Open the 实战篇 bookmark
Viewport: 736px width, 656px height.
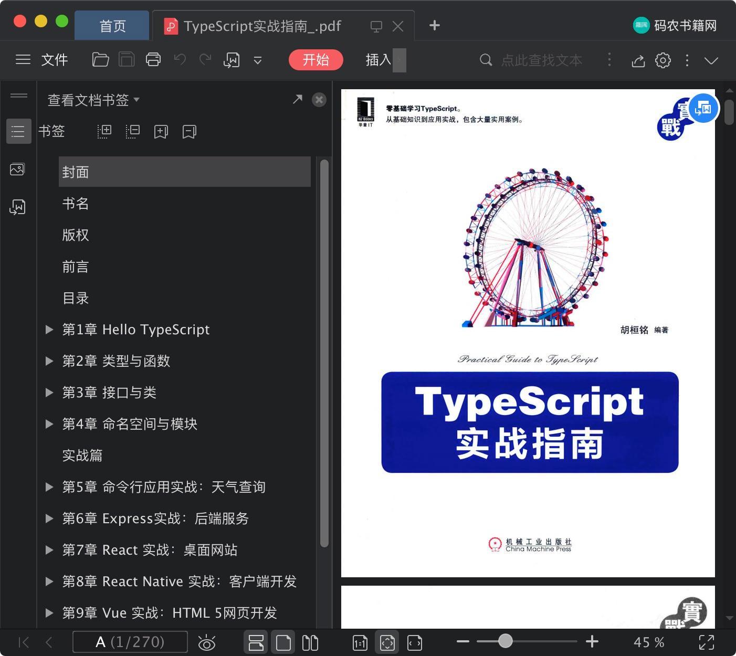(82, 456)
